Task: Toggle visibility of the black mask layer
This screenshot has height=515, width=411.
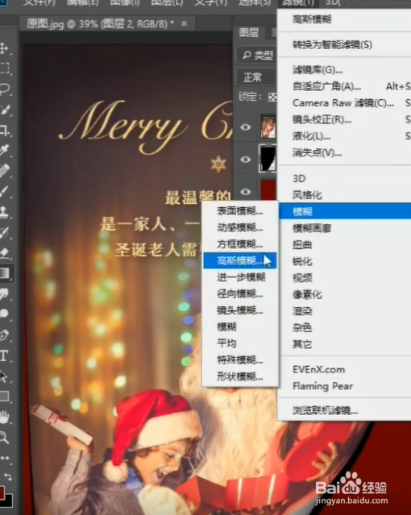Action: pyautogui.click(x=246, y=160)
